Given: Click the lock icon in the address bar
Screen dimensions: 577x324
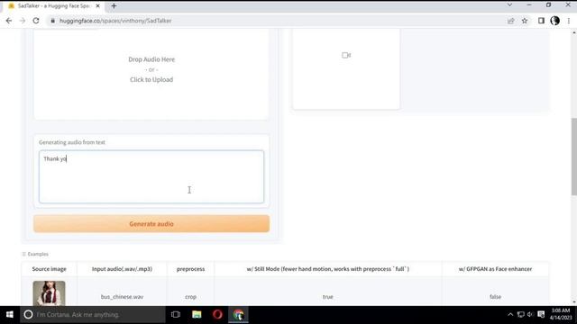Looking at the screenshot, I should (53, 21).
